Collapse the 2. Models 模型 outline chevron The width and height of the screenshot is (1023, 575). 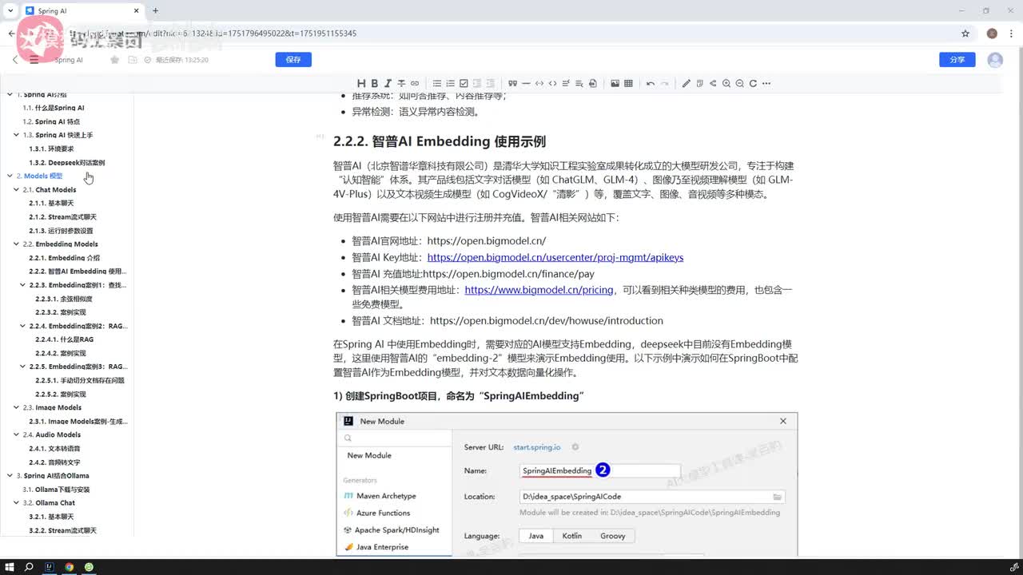coord(10,176)
